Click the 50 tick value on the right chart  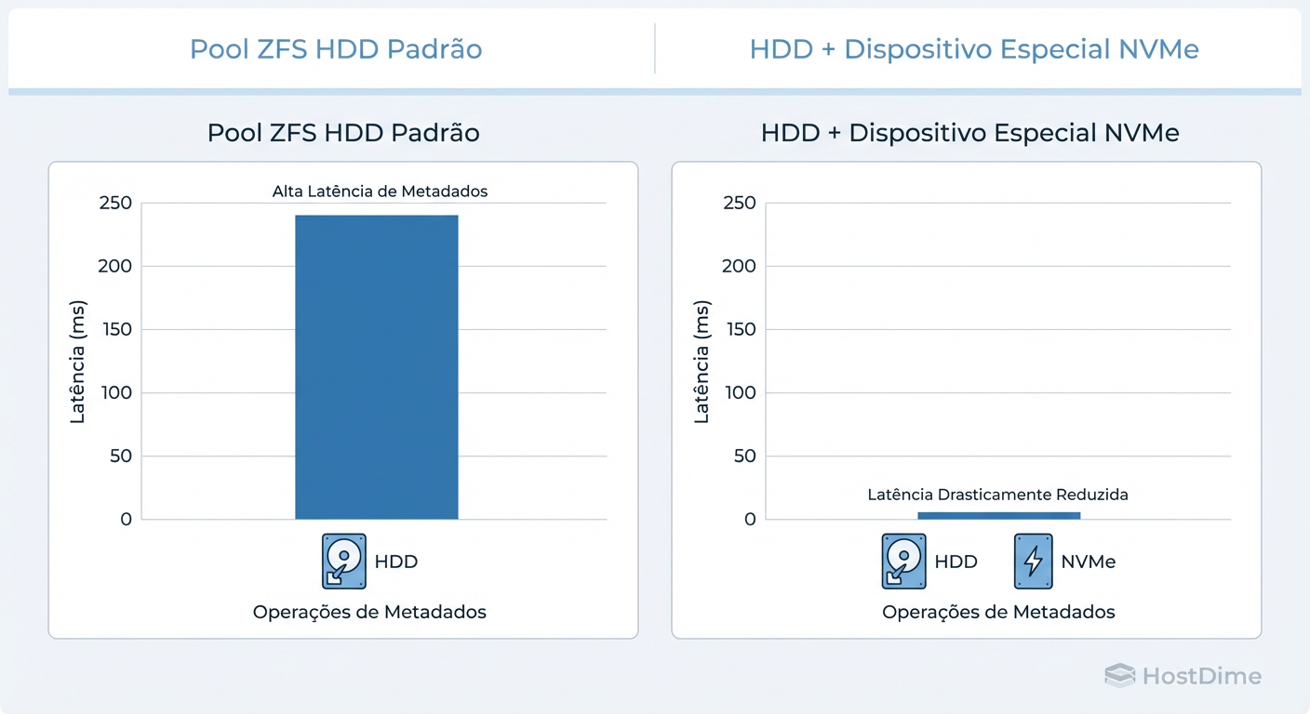(x=744, y=456)
